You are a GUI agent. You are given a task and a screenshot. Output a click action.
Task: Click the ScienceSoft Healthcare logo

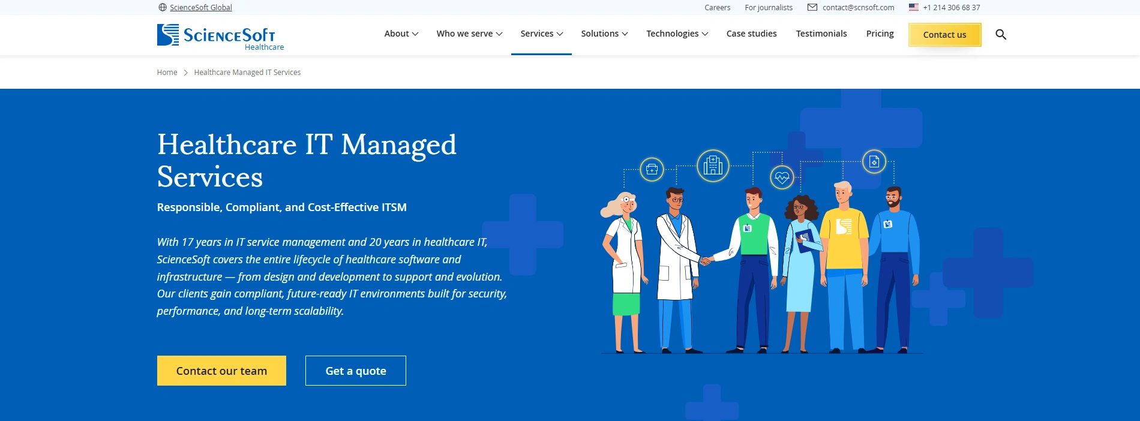click(220, 37)
